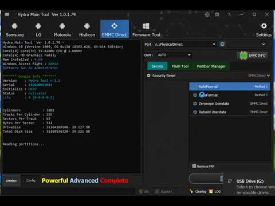Click the execute button below Remove FRP
Viewport: 275px width, 206px height.
point(206,179)
